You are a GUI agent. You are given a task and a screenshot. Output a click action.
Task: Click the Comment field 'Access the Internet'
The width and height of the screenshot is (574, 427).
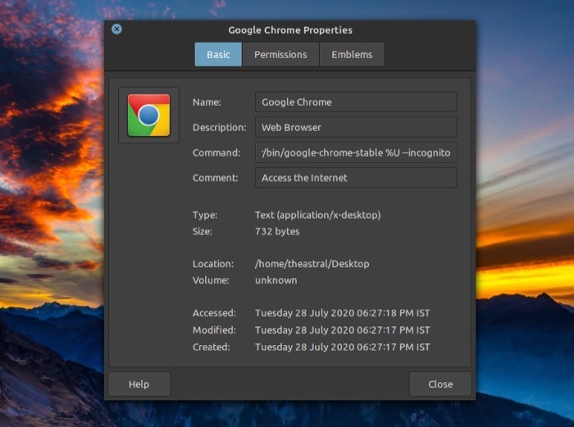356,178
